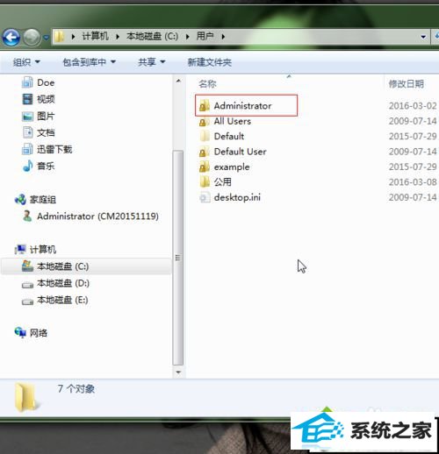The width and height of the screenshot is (439, 454).
Task: Click the 音乐 note icon
Action: (27, 166)
